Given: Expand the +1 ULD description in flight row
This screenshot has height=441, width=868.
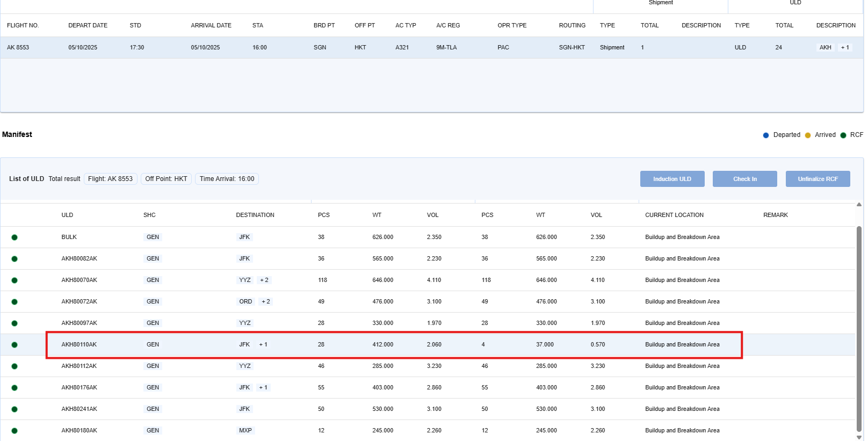Looking at the screenshot, I should click(x=845, y=48).
